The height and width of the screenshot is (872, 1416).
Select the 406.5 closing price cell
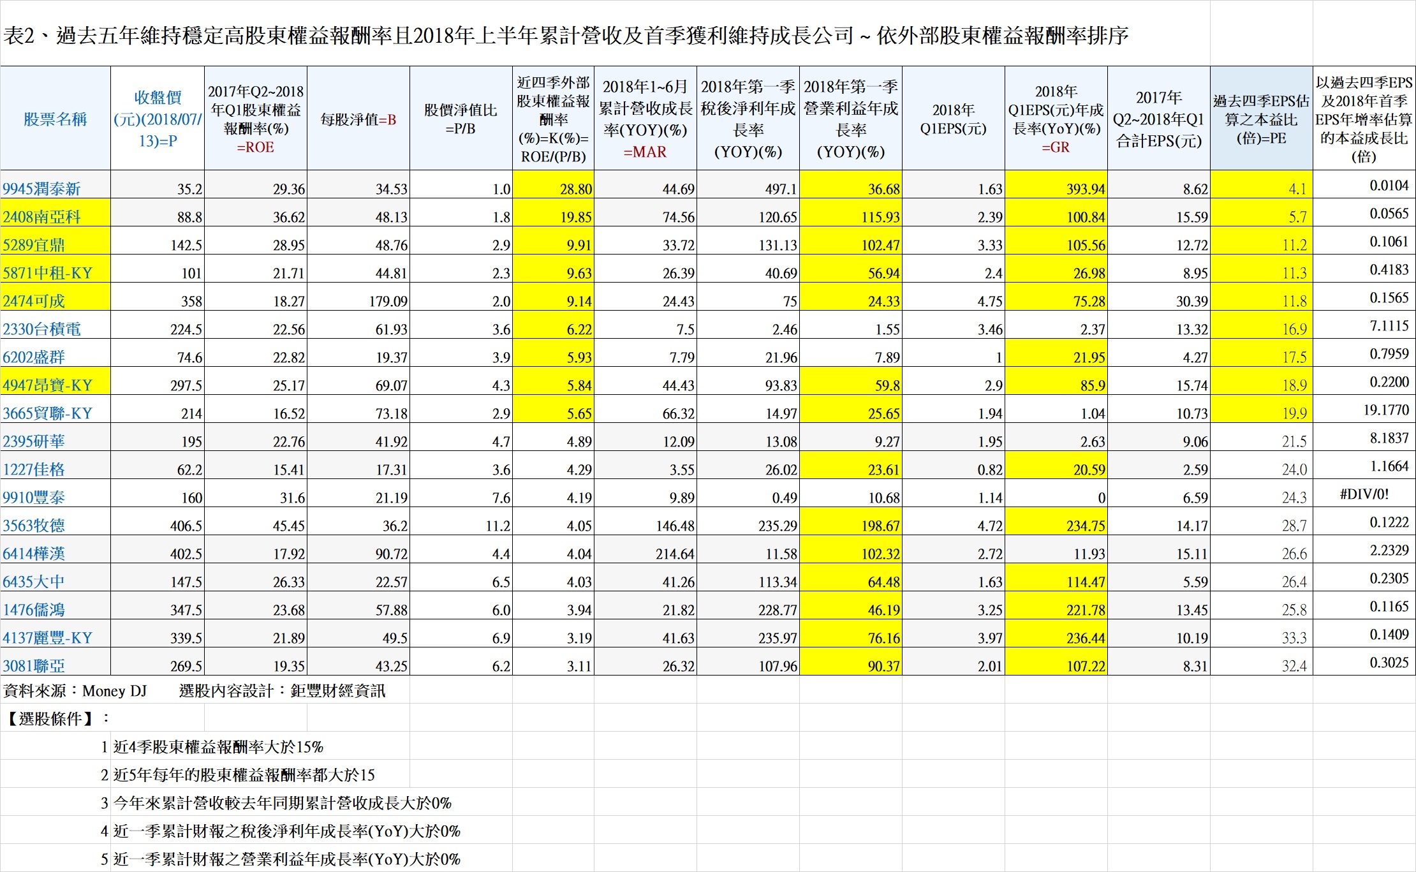(158, 521)
